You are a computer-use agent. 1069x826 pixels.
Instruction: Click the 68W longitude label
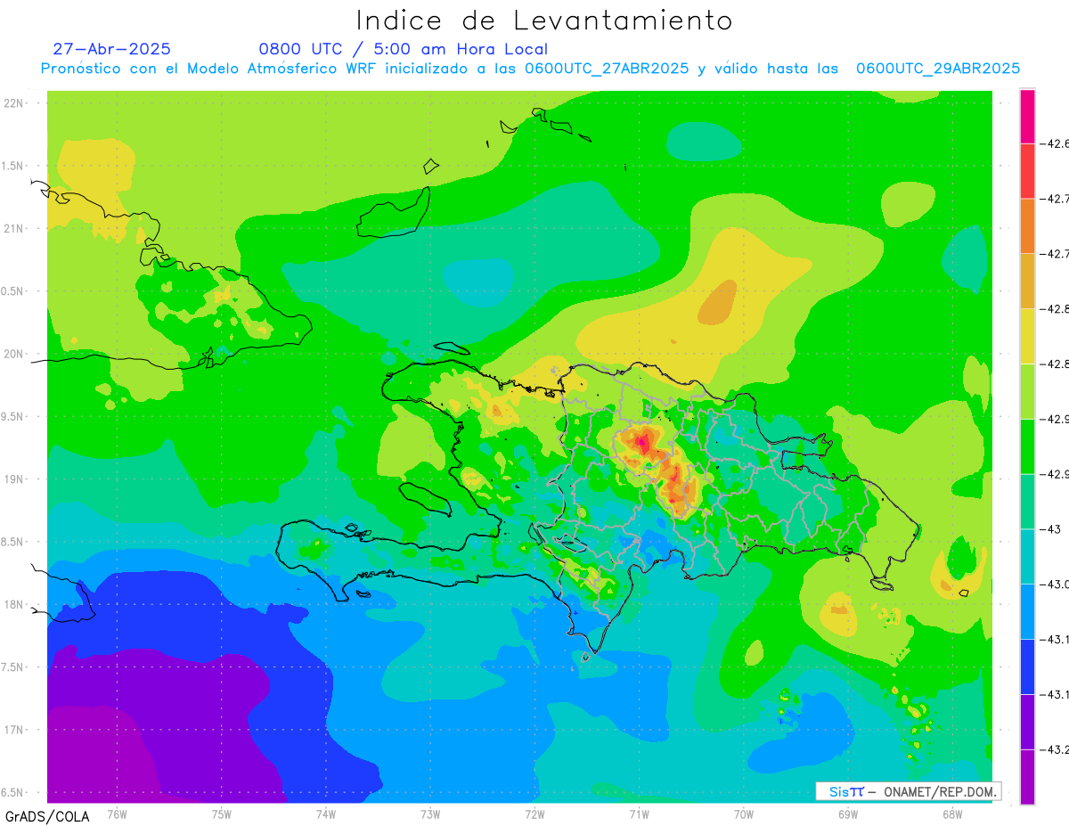coord(951,814)
